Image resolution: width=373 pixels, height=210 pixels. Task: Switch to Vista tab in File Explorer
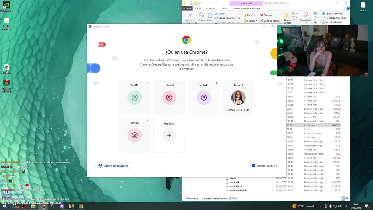(x=224, y=8)
